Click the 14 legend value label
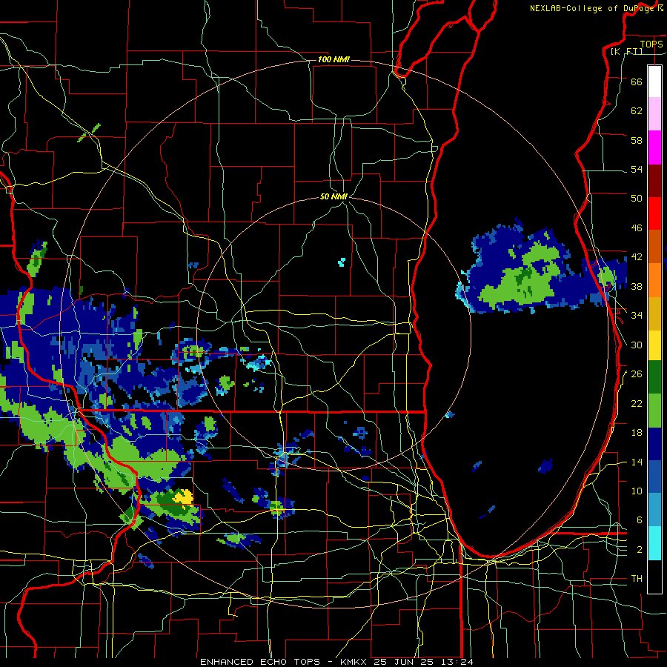Screen dimensions: 667x667 637,462
